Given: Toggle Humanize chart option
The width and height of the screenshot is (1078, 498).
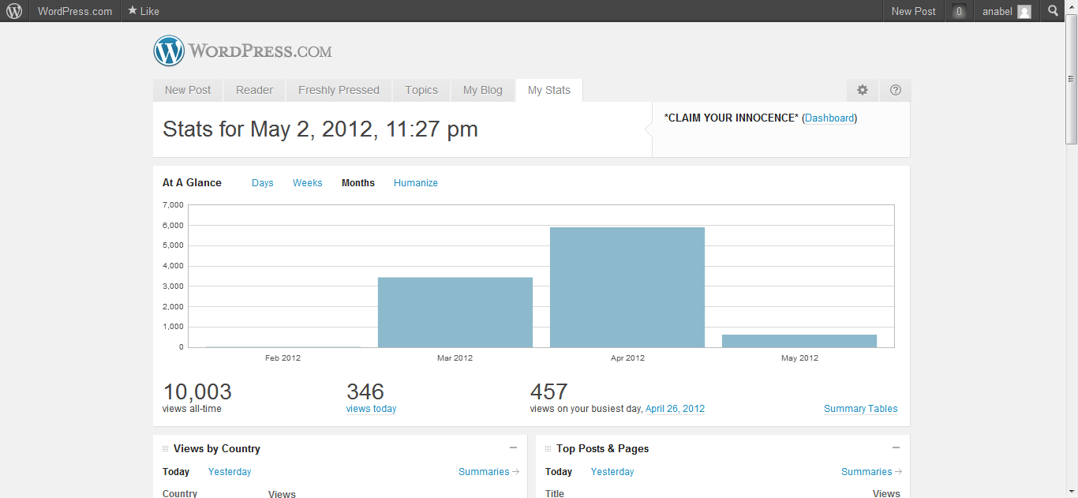Looking at the screenshot, I should pyautogui.click(x=415, y=183).
